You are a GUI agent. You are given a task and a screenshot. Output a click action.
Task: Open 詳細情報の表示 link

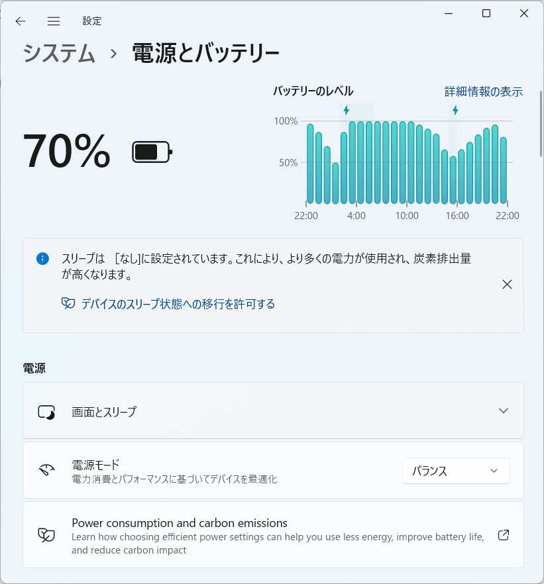coord(483,91)
